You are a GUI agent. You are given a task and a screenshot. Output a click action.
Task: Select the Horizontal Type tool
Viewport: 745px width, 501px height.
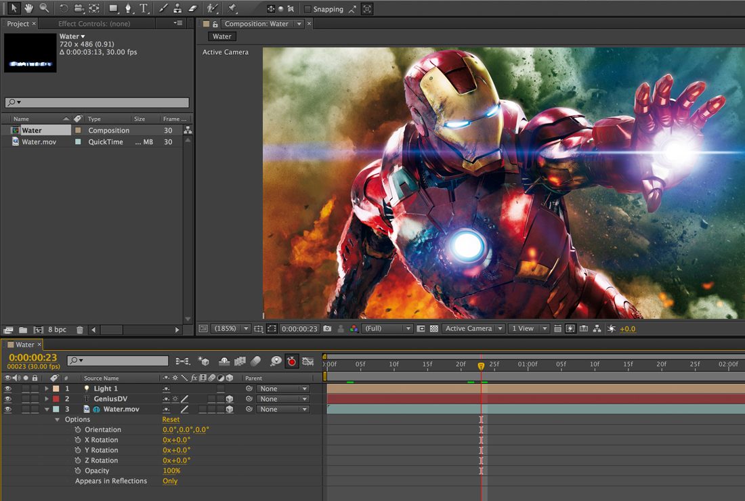144,9
